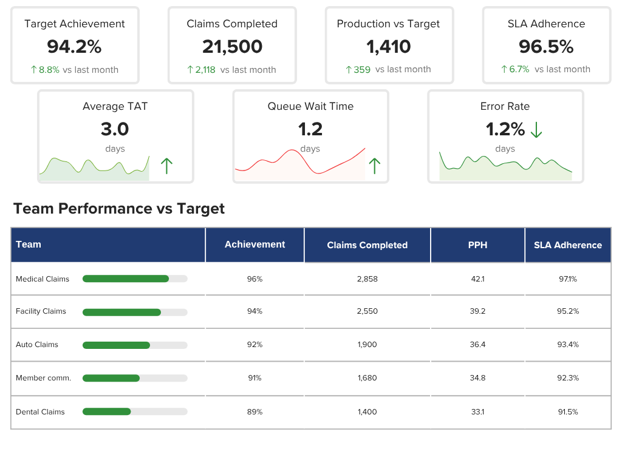This screenshot has width=622, height=466.
Task: Click Auto Claims achievement 92%
Action: pyautogui.click(x=255, y=345)
